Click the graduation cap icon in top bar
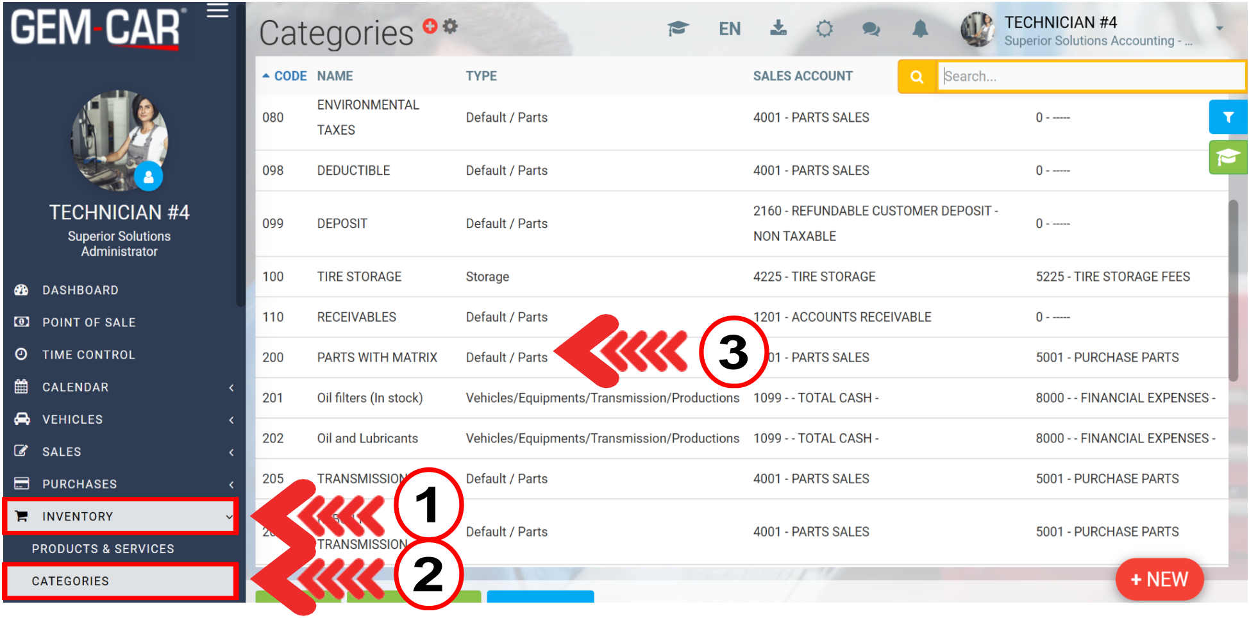The image size is (1249, 618). (x=678, y=29)
